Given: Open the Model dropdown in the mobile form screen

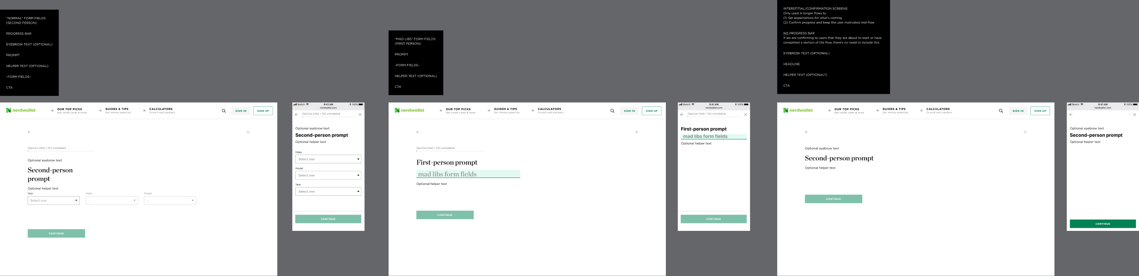Looking at the screenshot, I should pos(328,175).
